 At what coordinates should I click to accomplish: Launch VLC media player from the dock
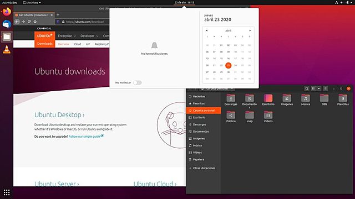click(7, 49)
